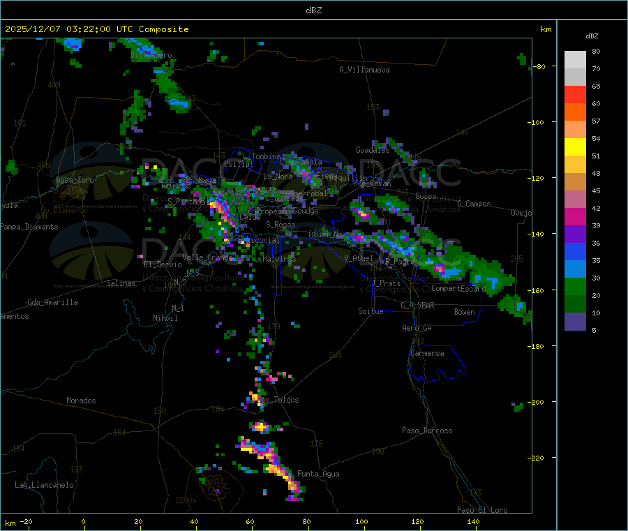Click the 0 km horizontal axis tick
The height and width of the screenshot is (531, 628).
(x=83, y=521)
